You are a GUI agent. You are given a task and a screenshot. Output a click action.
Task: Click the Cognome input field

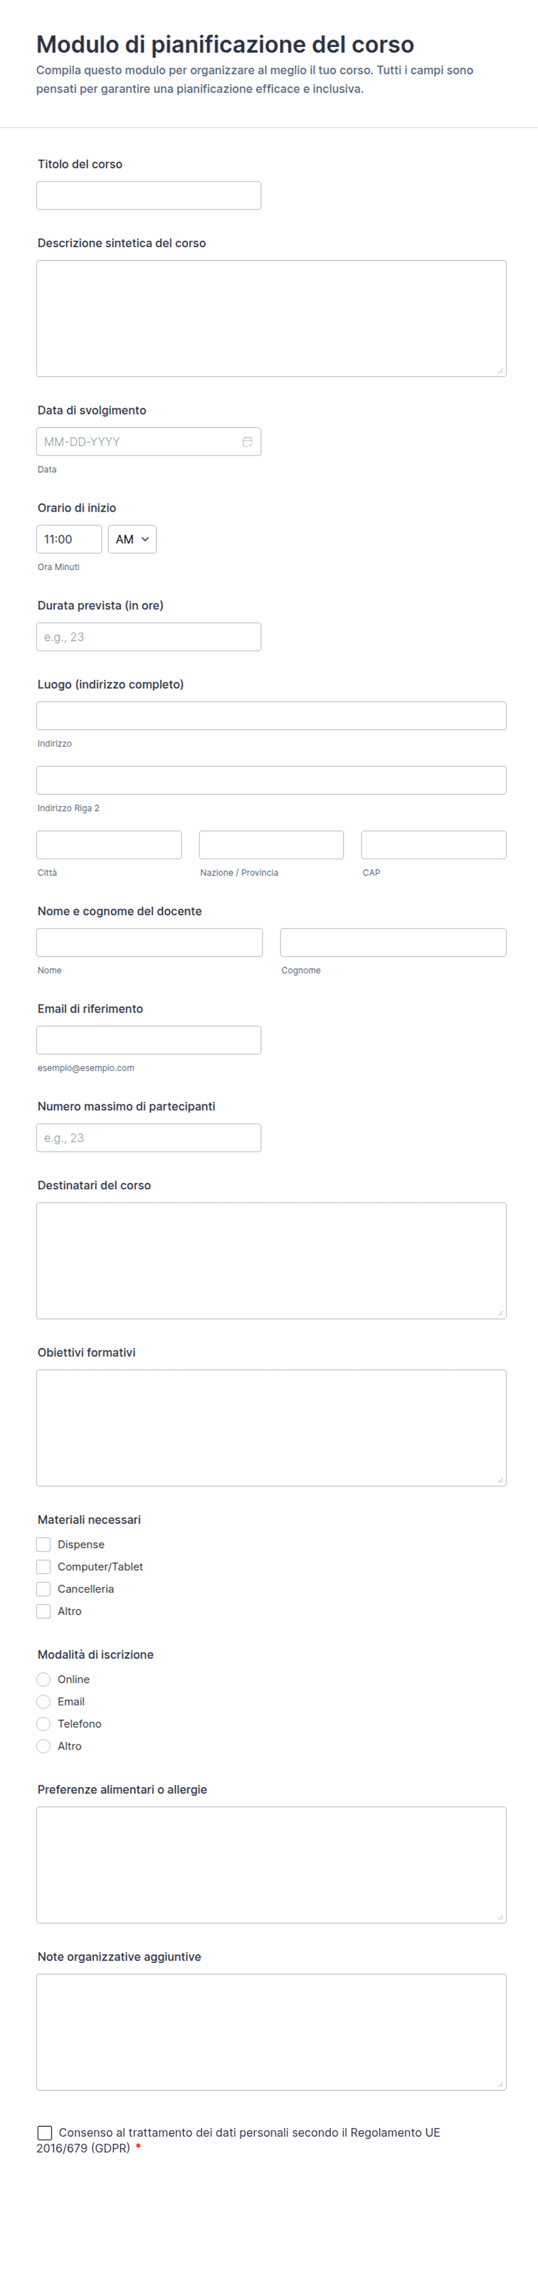(393, 943)
